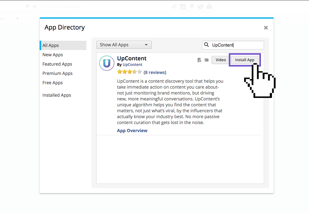Screen dimensions: 309x213
Task: Open the 8 reviews link
Action: [155, 72]
